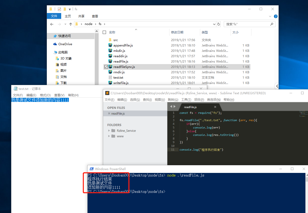Switch to the 主页 ribbon tab
Viewport: 308px width, 213px height.
click(68, 16)
